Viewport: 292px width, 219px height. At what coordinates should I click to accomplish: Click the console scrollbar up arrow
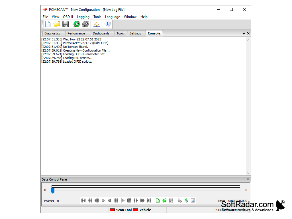pos(248,40)
